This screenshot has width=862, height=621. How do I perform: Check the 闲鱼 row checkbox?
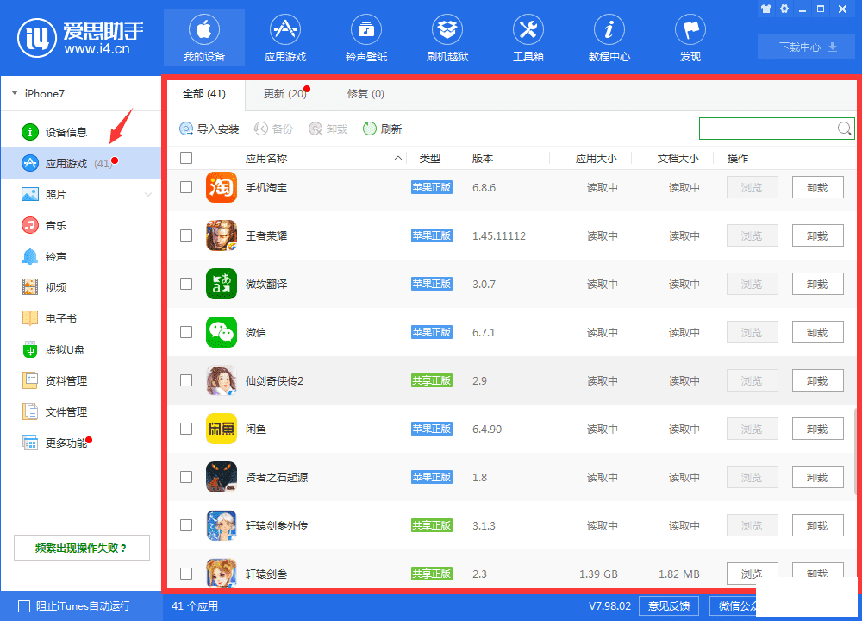click(x=186, y=429)
